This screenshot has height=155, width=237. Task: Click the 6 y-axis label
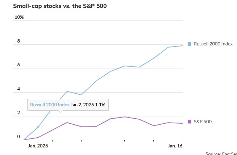[x=18, y=65]
